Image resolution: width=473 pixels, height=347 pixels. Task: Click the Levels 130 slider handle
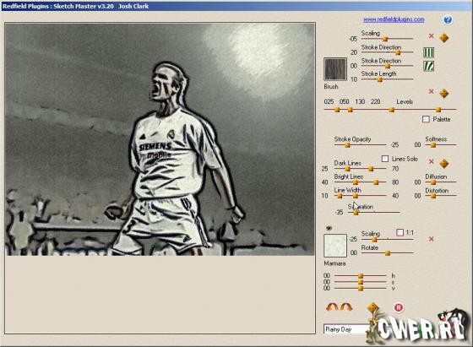(391, 110)
